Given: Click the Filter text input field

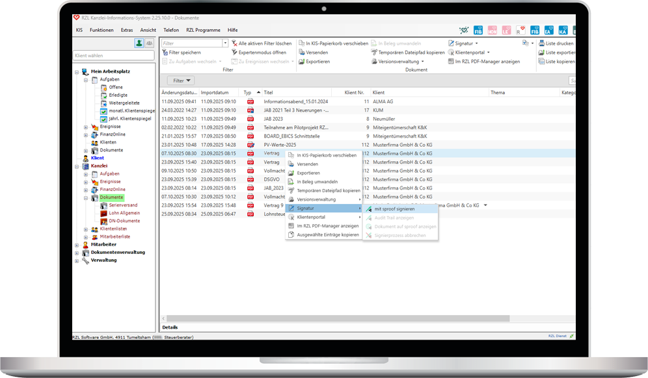Looking at the screenshot, I should coord(192,43).
